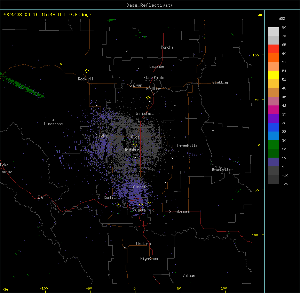Image resolution: width=300 pixels, height=293 pixels.
Task: Select the Drumheller label
Action: click(x=222, y=169)
